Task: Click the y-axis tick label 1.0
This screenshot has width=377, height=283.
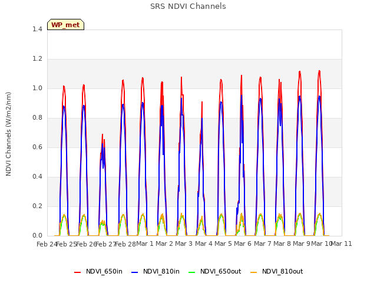Action: tap(37, 88)
